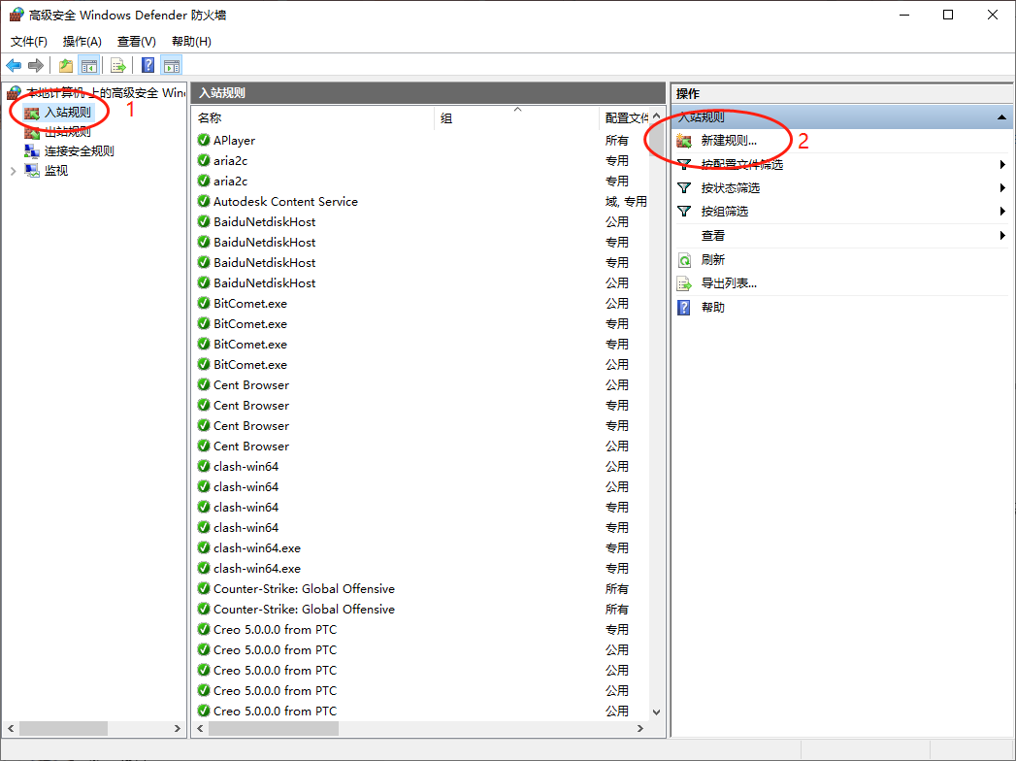
Task: Select the Autodesk Content Service rule row
Action: [x=285, y=202]
